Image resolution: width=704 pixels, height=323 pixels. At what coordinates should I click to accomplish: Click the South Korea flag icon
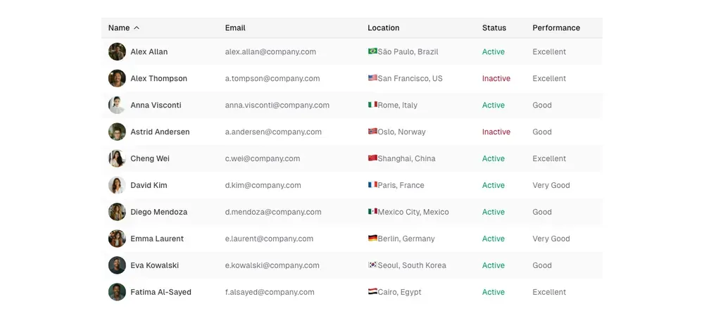(x=372, y=265)
